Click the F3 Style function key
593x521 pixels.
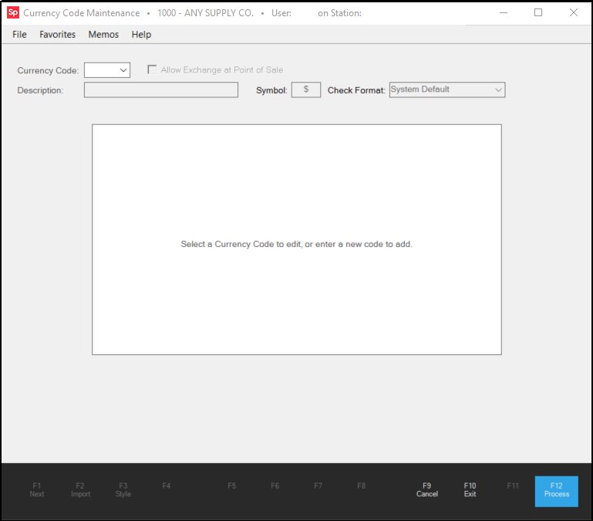[x=123, y=489]
